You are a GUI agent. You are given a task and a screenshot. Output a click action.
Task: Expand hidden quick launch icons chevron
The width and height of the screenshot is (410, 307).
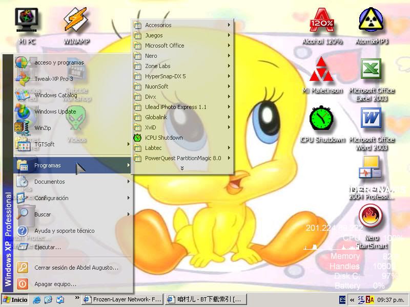click(x=77, y=297)
